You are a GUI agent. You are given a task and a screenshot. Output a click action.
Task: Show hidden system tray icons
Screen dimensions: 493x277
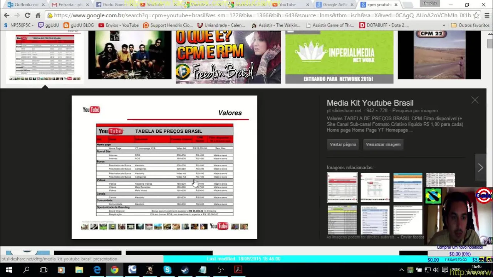coord(402,270)
